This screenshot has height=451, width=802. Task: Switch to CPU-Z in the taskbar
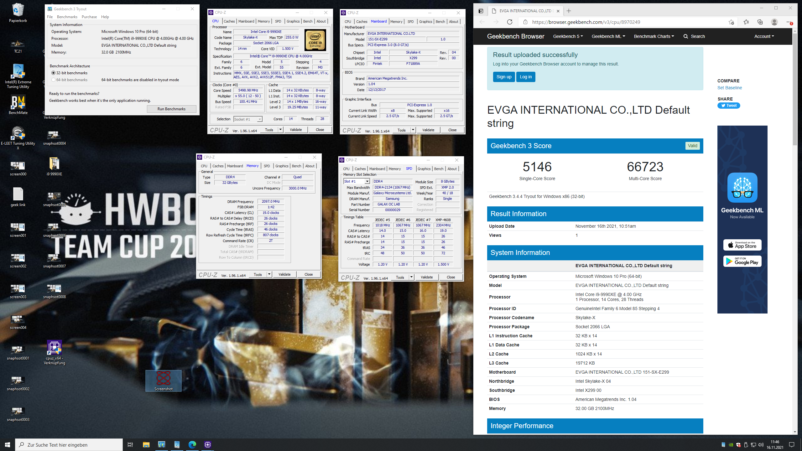click(x=207, y=445)
